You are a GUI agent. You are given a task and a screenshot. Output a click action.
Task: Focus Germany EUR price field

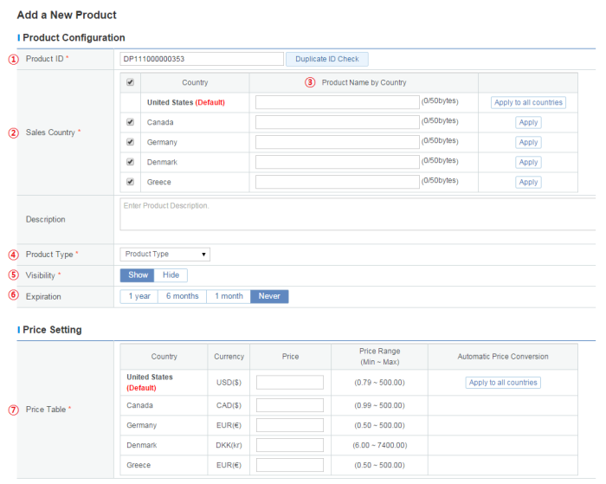tap(290, 425)
